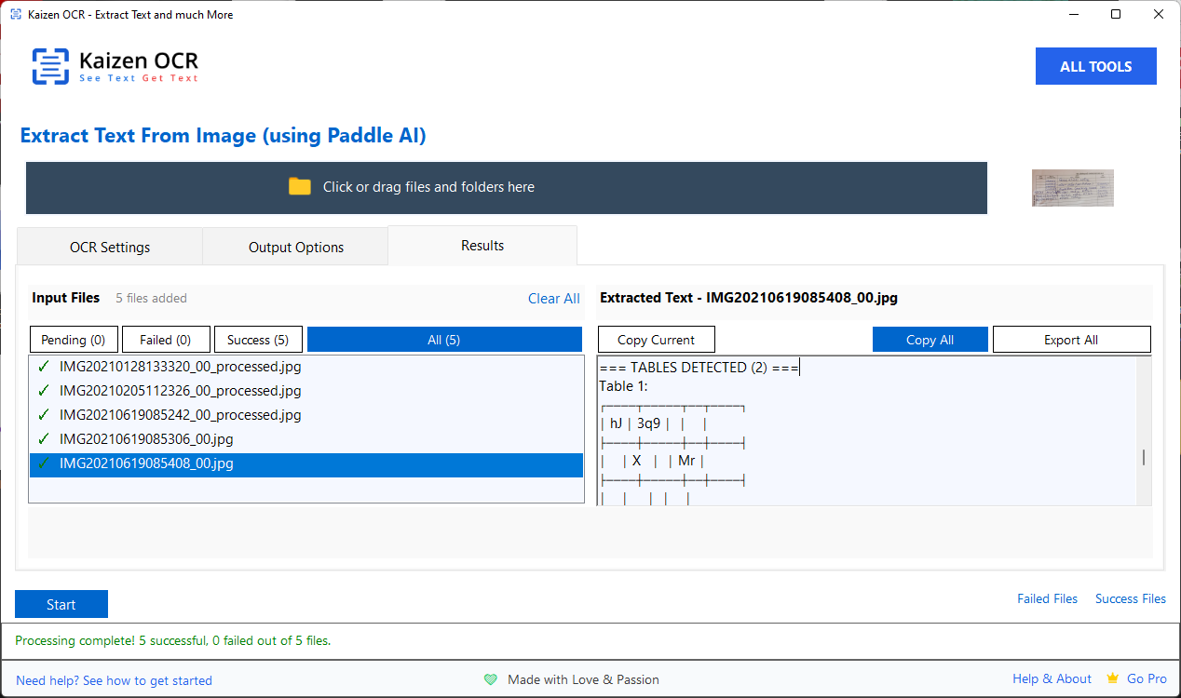Open the image preview thumbnail
Screen dimensions: 1181x698
pyautogui.click(x=1072, y=188)
